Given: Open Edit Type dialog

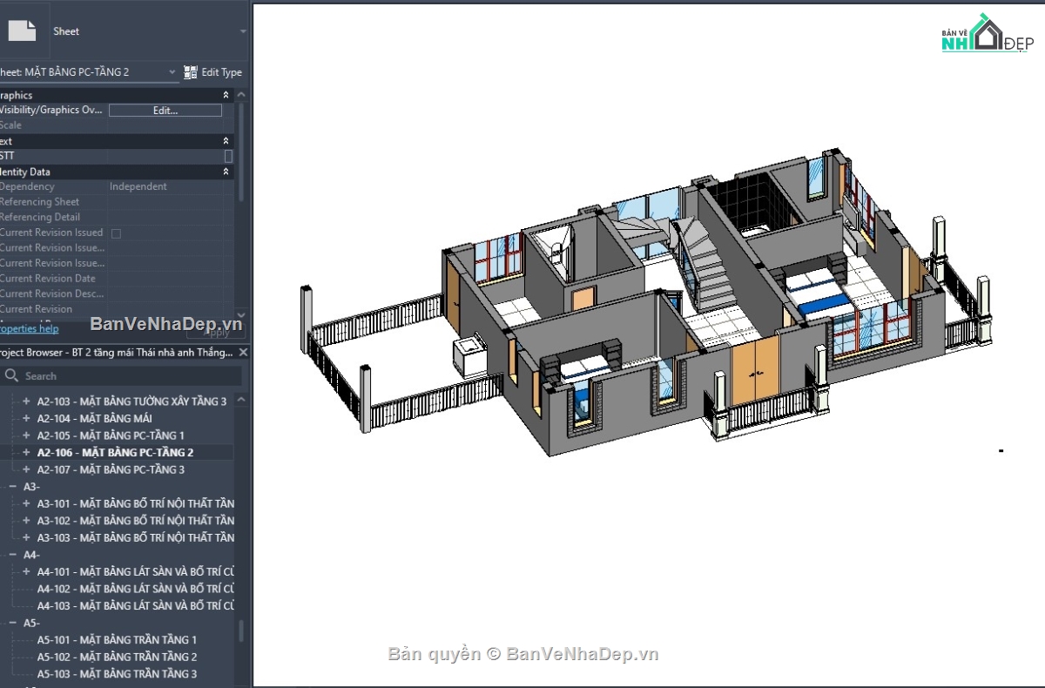Looking at the screenshot, I should coord(213,72).
